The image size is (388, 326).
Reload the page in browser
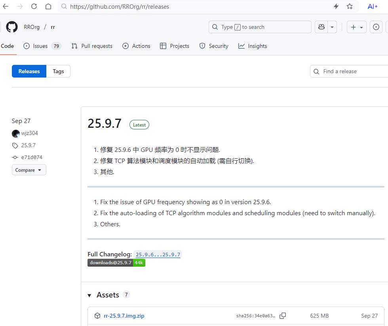tap(34, 6)
